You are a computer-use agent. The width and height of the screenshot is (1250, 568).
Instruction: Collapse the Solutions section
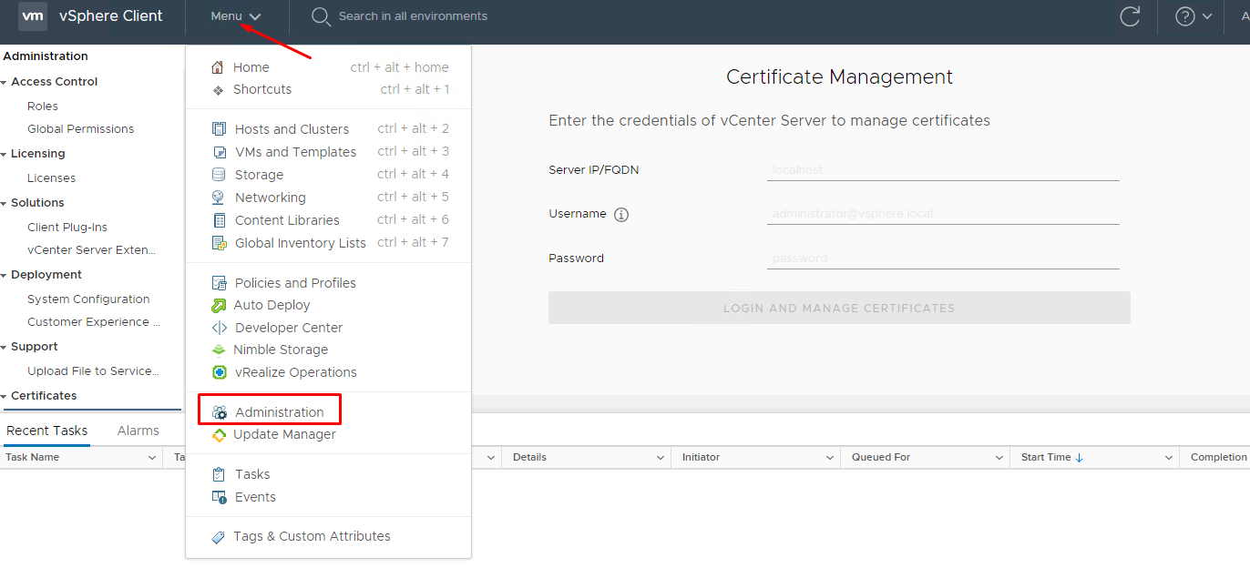point(5,203)
